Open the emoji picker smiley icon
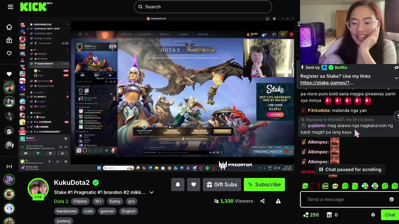399x224 pixels. (x=392, y=199)
